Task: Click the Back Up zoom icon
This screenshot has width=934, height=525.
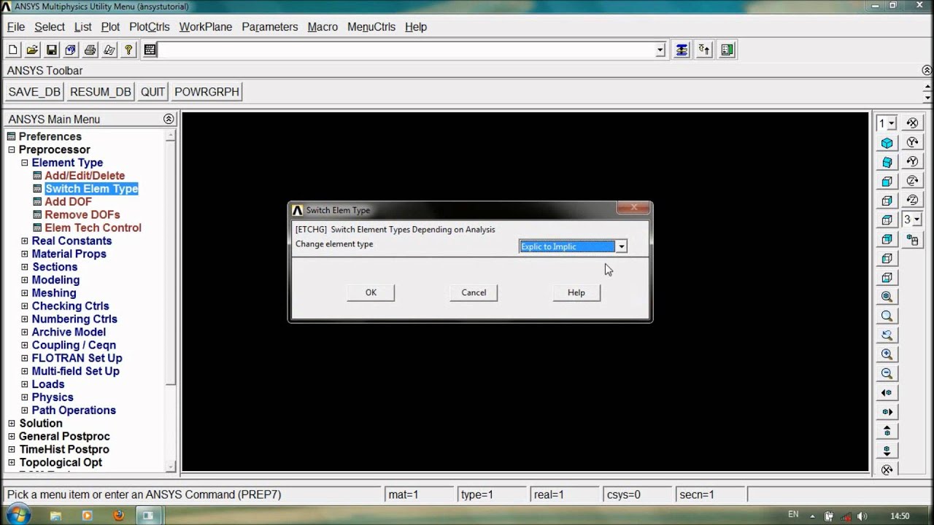Action: pyautogui.click(x=887, y=335)
